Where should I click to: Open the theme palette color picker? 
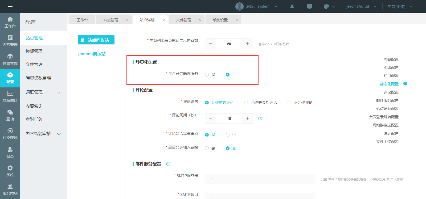329,6
